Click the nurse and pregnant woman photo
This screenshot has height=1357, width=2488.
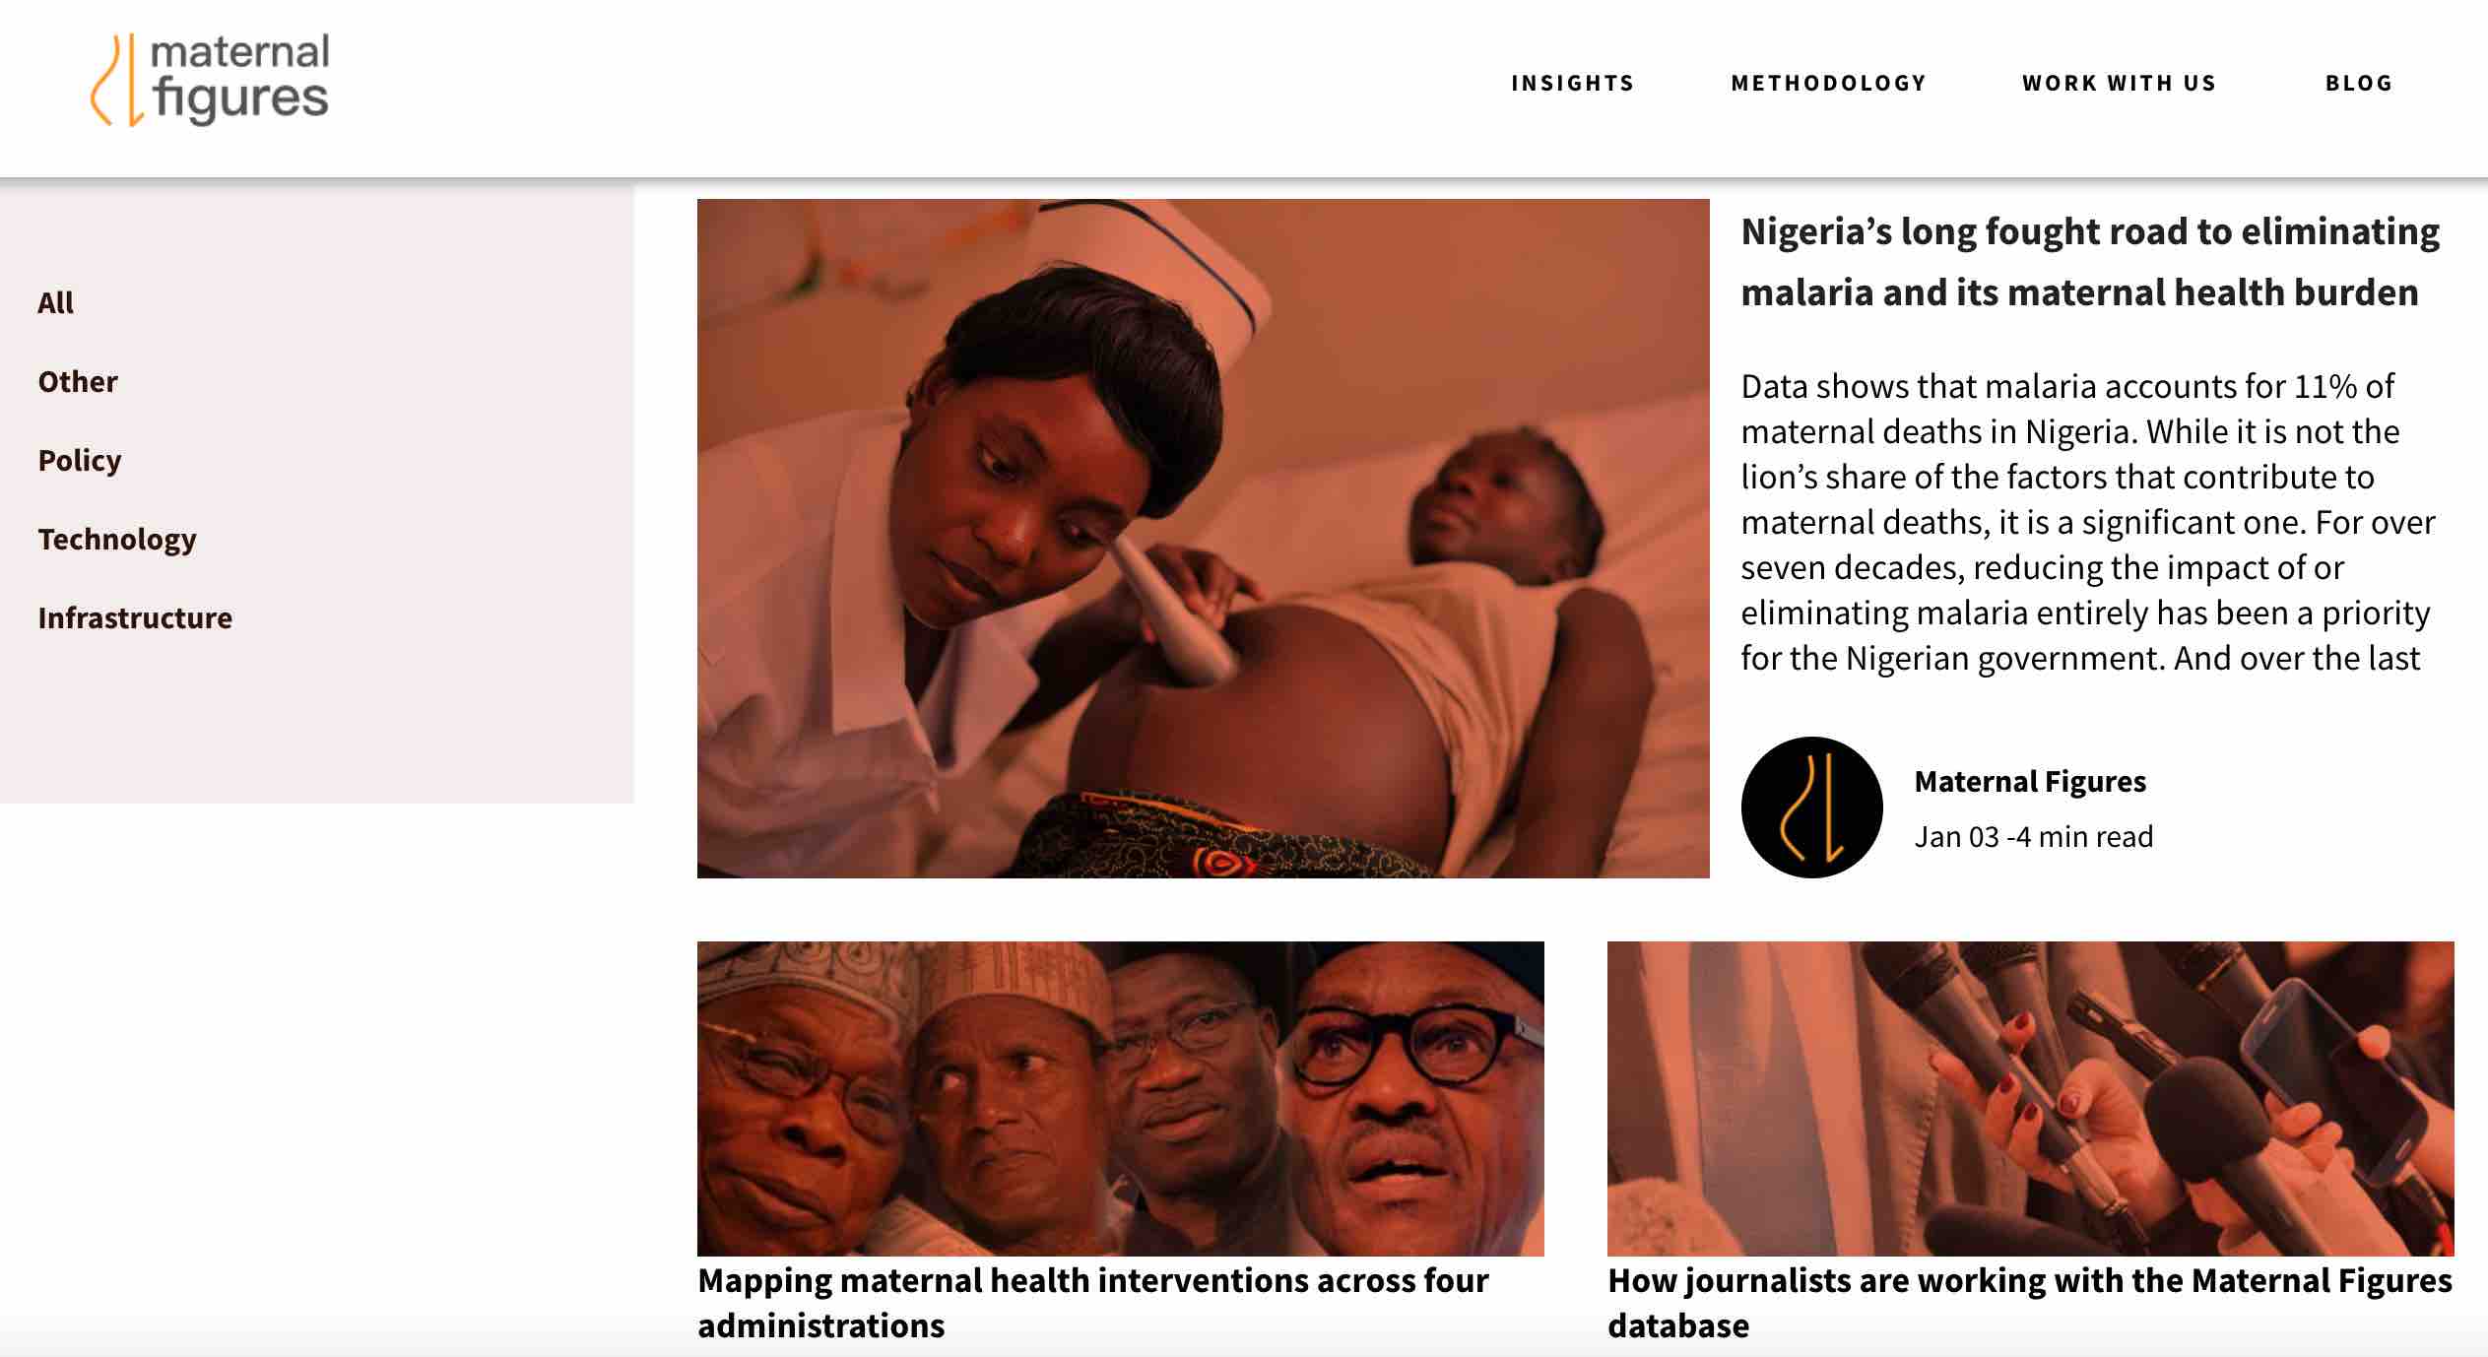click(1203, 539)
